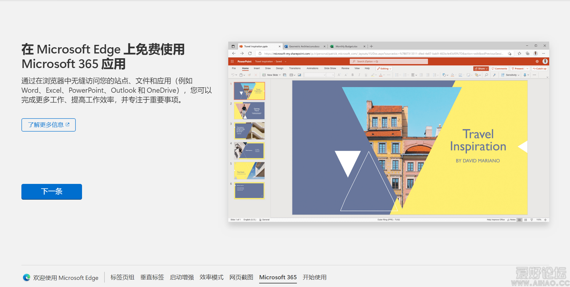The height and width of the screenshot is (287, 570).
Task: Click the browser back arrow in preview
Action: coord(234,53)
